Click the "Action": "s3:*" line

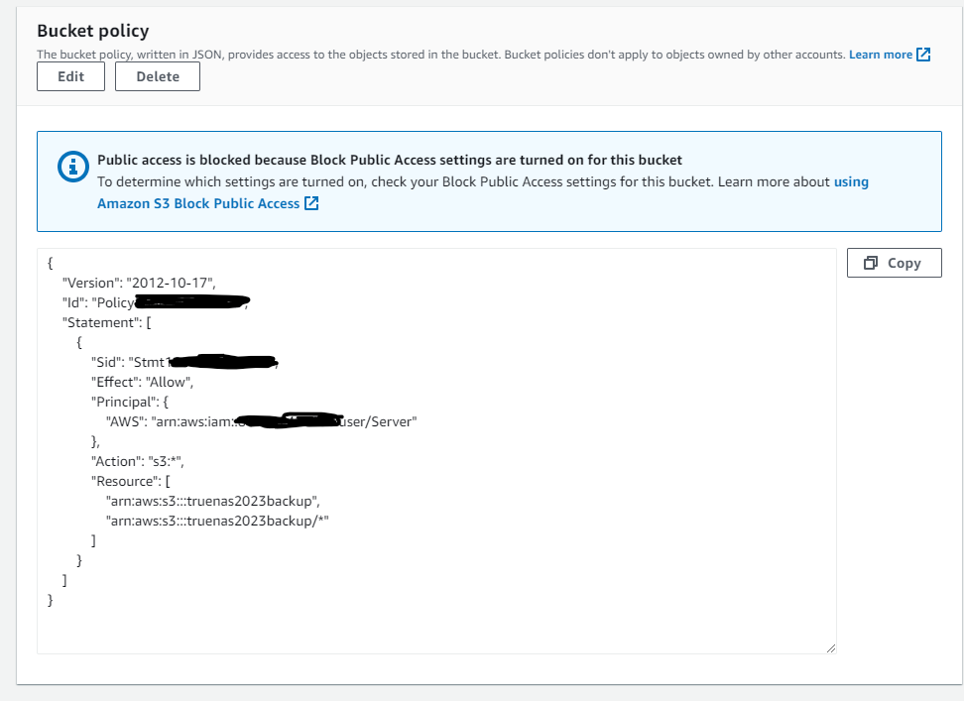pyautogui.click(x=138, y=461)
